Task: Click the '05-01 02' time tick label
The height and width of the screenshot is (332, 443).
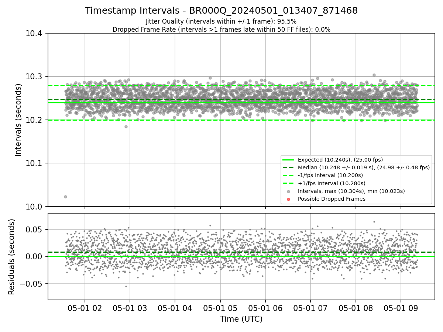Action: pos(85,308)
